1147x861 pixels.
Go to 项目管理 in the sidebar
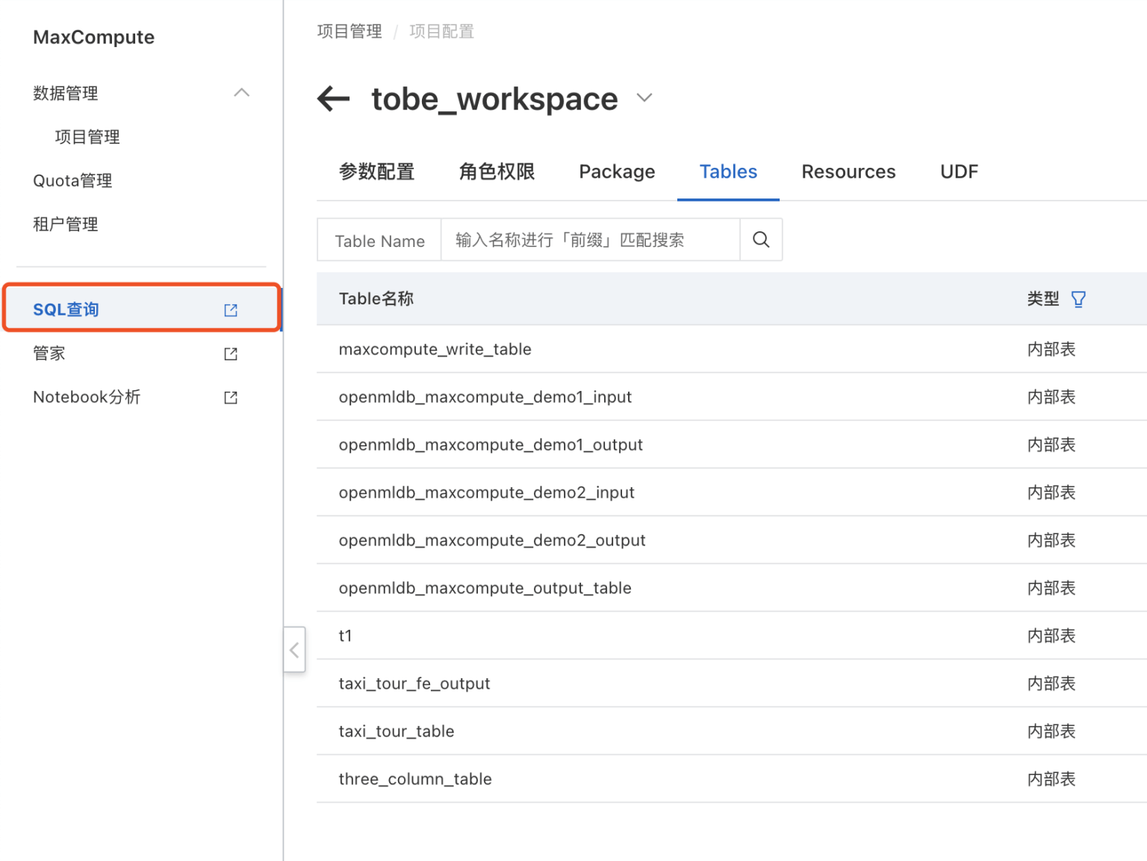point(87,137)
